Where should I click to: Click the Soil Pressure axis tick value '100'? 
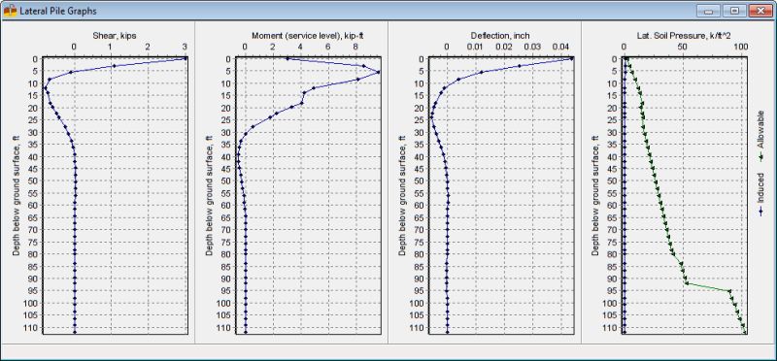[741, 47]
